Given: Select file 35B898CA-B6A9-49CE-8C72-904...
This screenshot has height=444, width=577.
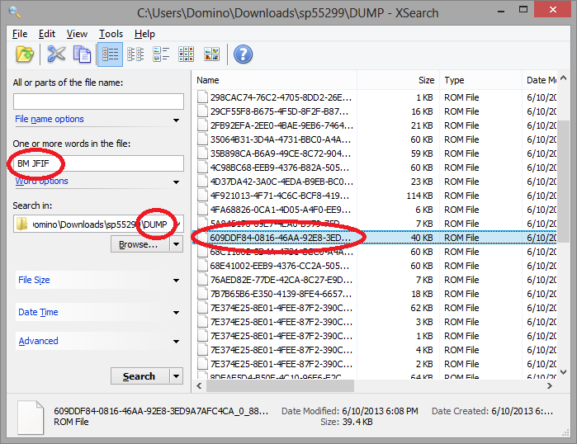Looking at the screenshot, I should pyautogui.click(x=281, y=154).
